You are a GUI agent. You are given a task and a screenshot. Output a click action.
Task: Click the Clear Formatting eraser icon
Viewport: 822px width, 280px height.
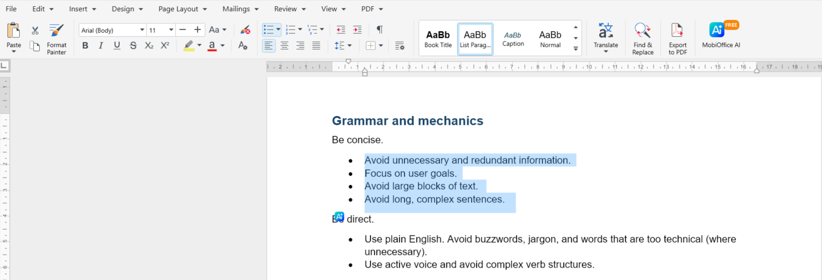tap(245, 30)
